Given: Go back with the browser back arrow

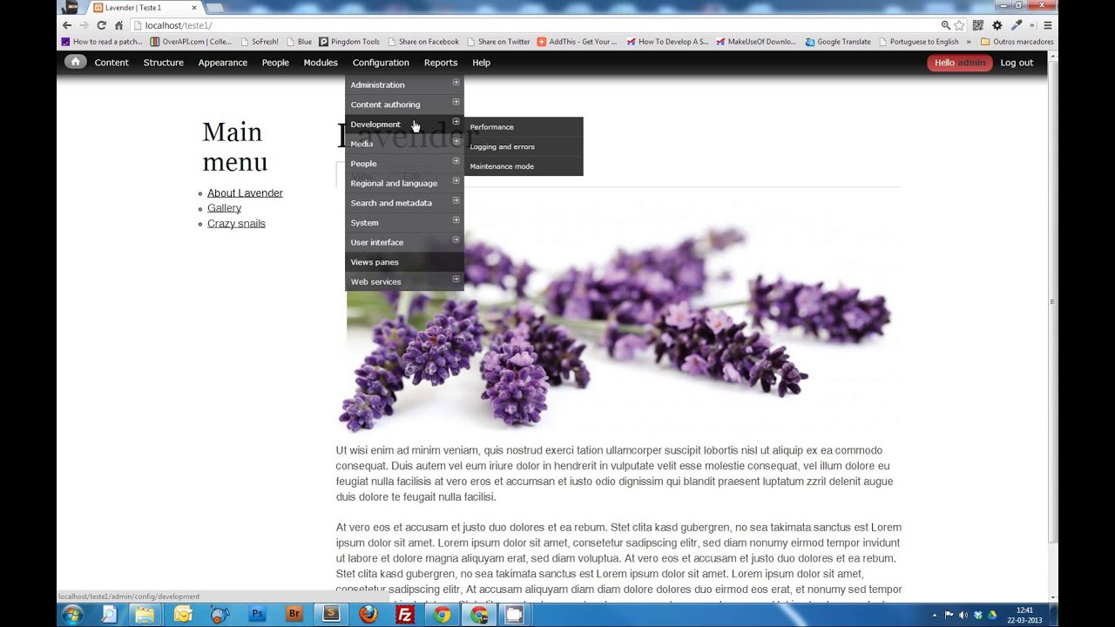Looking at the screenshot, I should (x=67, y=25).
